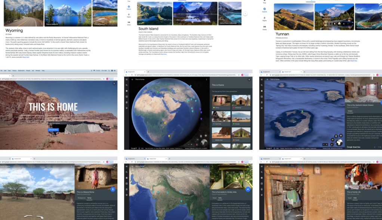Open the Street View pegman in the Santorini view
This screenshot has width=382, height=220.
(336, 136)
